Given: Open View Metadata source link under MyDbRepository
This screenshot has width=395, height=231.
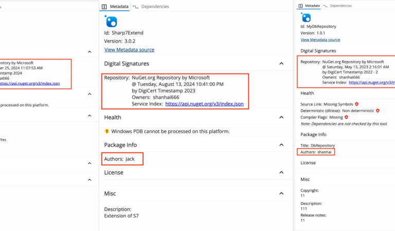Looking at the screenshot, I should [320, 40].
